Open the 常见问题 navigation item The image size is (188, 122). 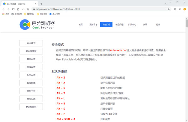(119, 24)
